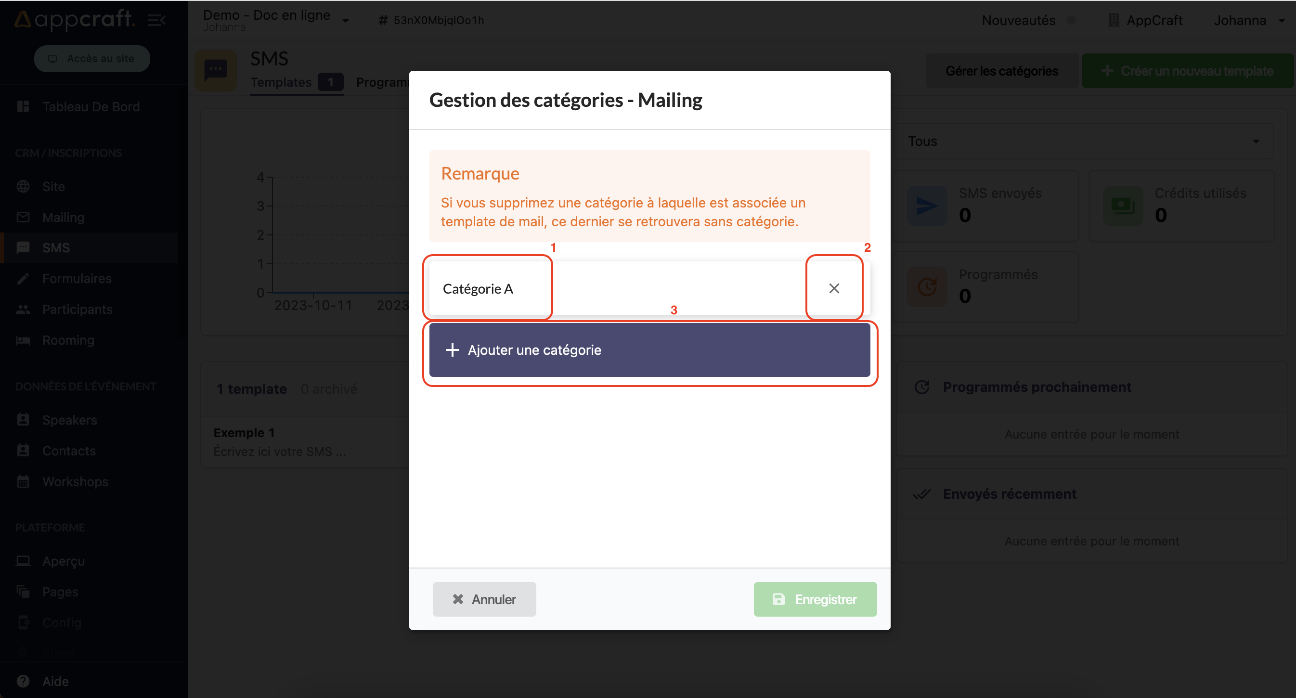Go to Formulaires in sidebar
Image resolution: width=1296 pixels, height=698 pixels.
(77, 279)
